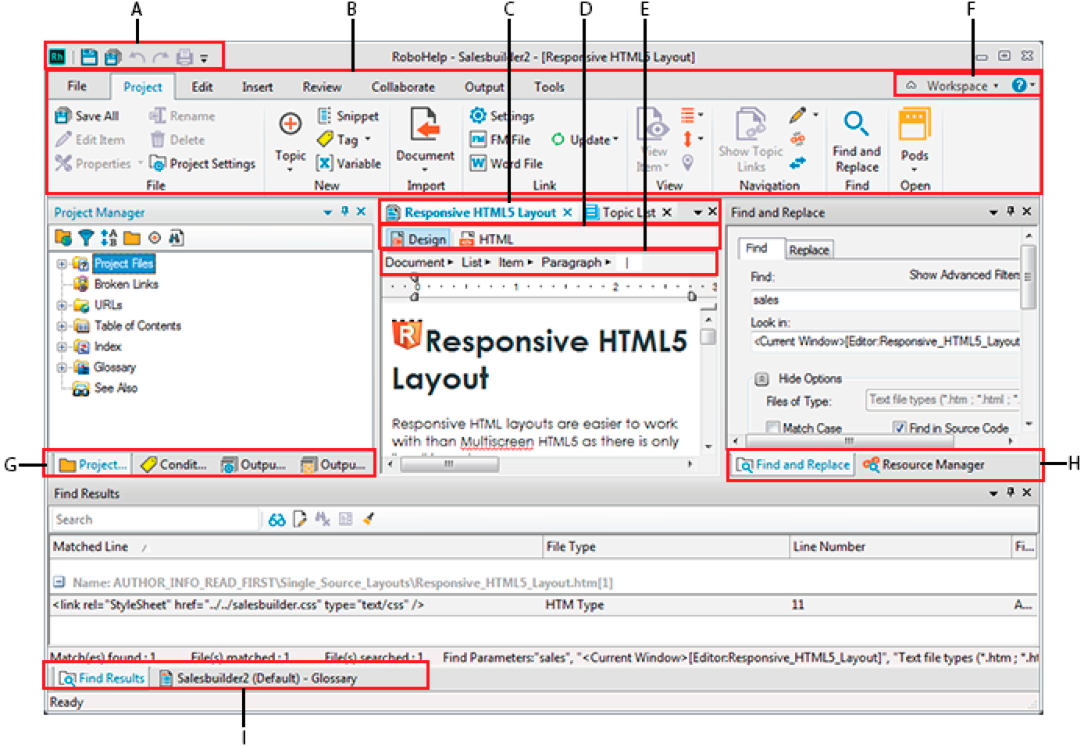Click the pencil icon in Navigation group
Viewport: 1084px width, 746px height.
[797, 116]
